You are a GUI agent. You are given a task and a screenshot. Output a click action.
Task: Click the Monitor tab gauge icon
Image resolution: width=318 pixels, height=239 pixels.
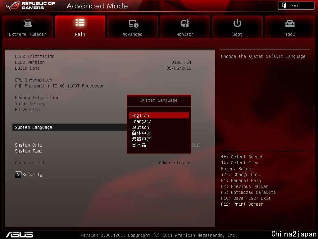[x=185, y=23]
